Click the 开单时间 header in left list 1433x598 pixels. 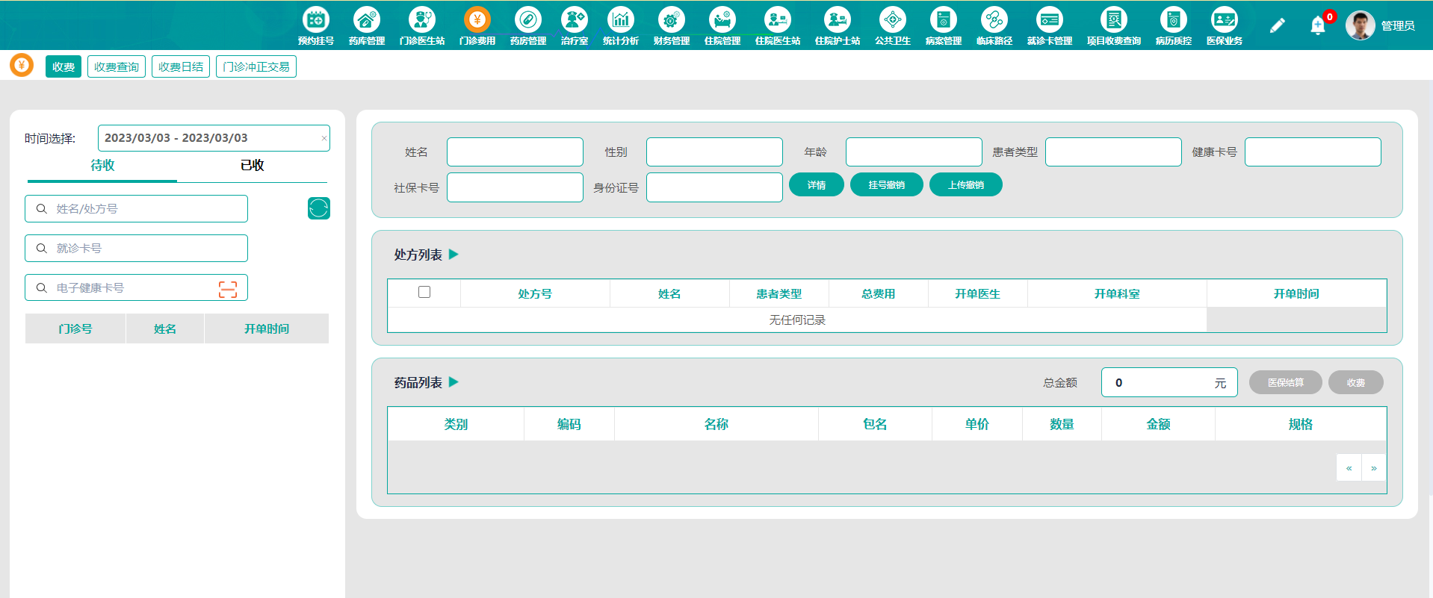[x=267, y=328]
